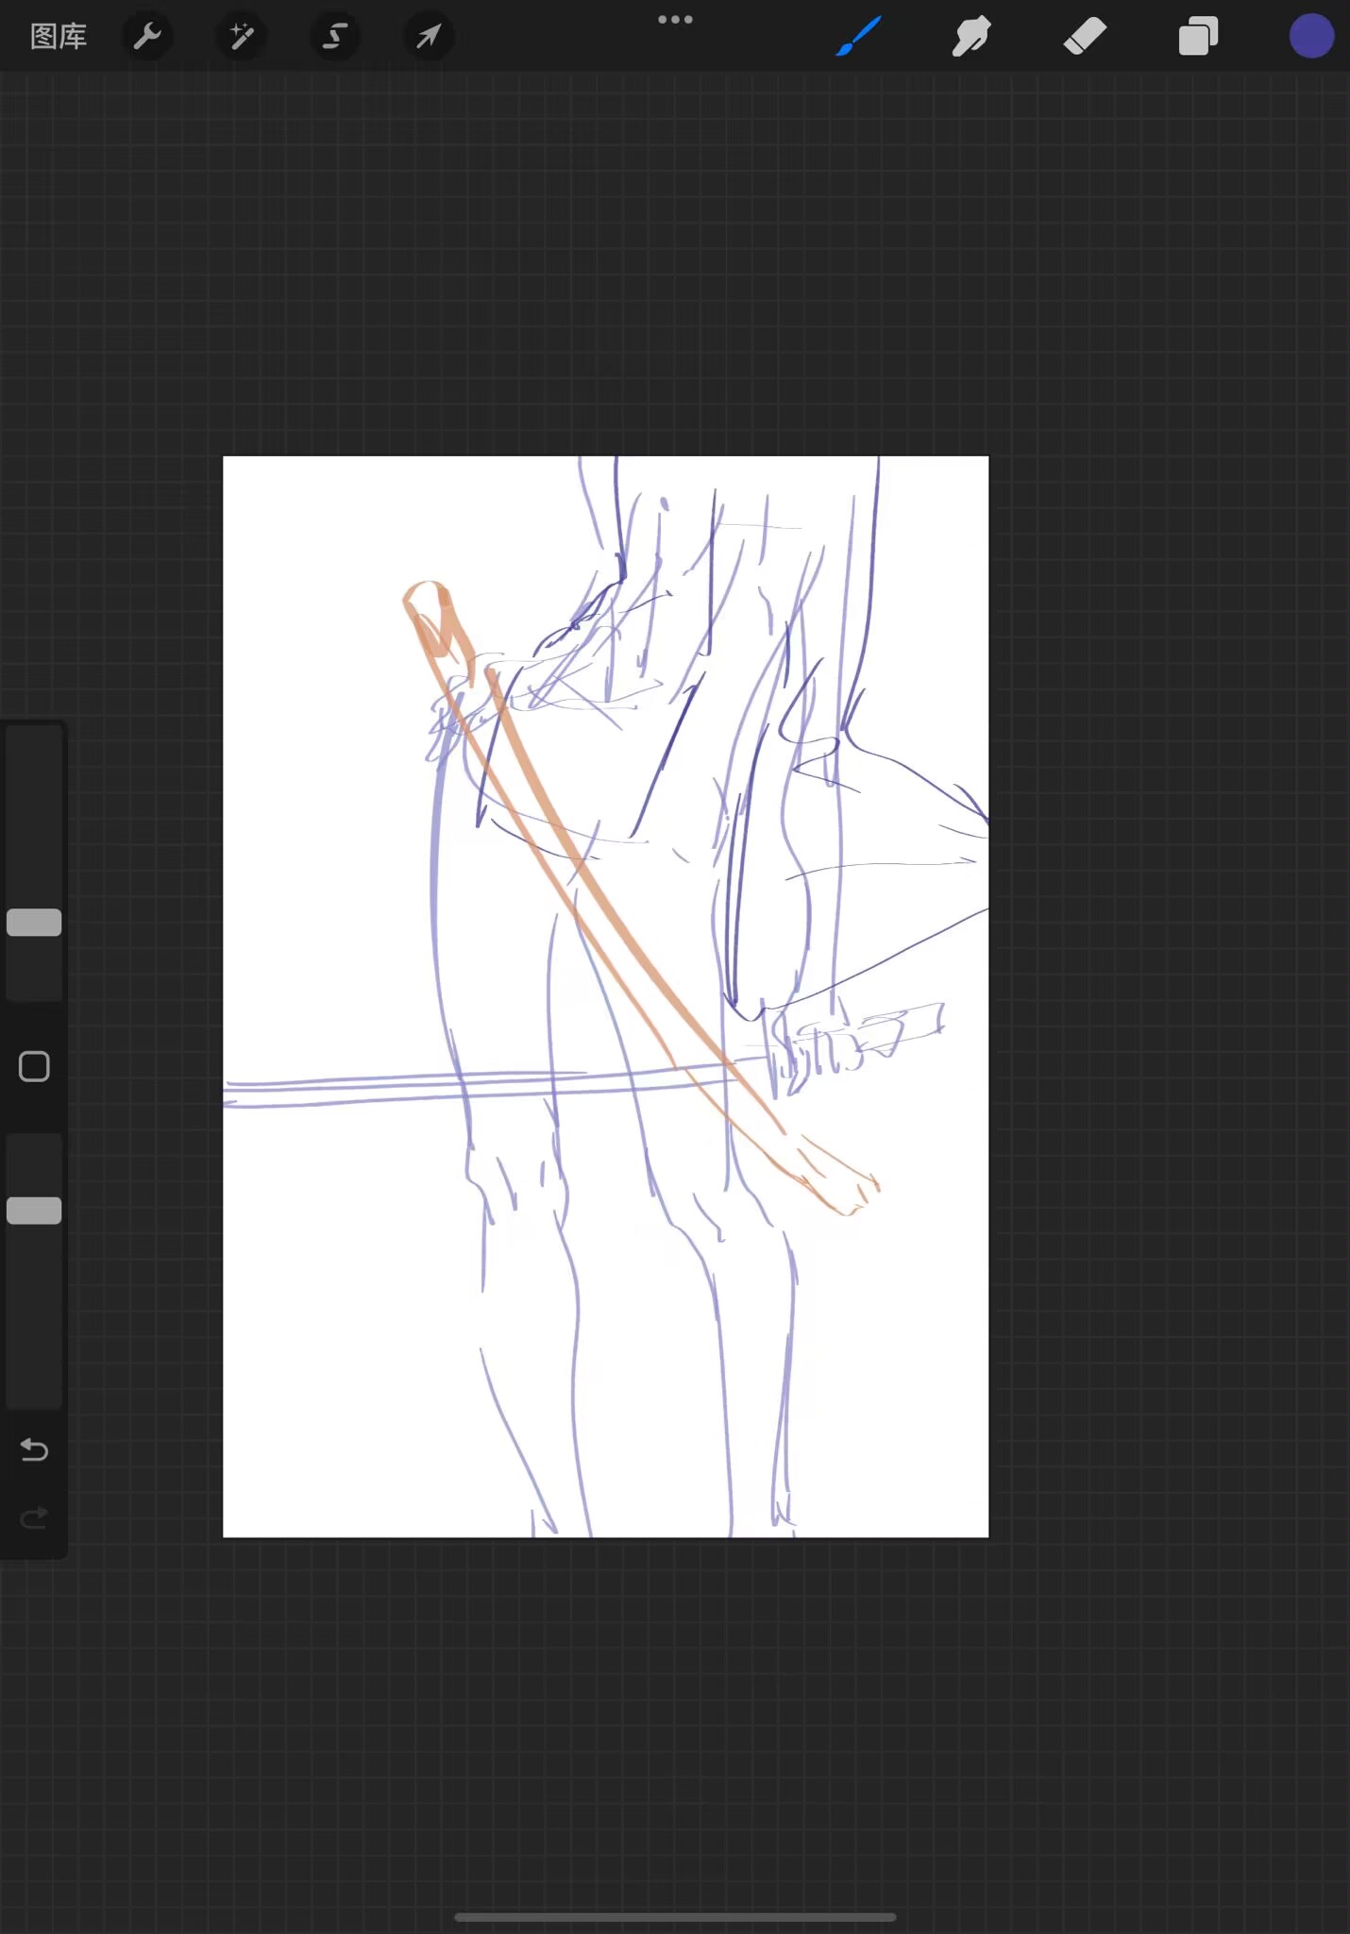Viewport: 1350px width, 1934px height.
Task: Select the Eraser tool
Action: pyautogui.click(x=1085, y=37)
